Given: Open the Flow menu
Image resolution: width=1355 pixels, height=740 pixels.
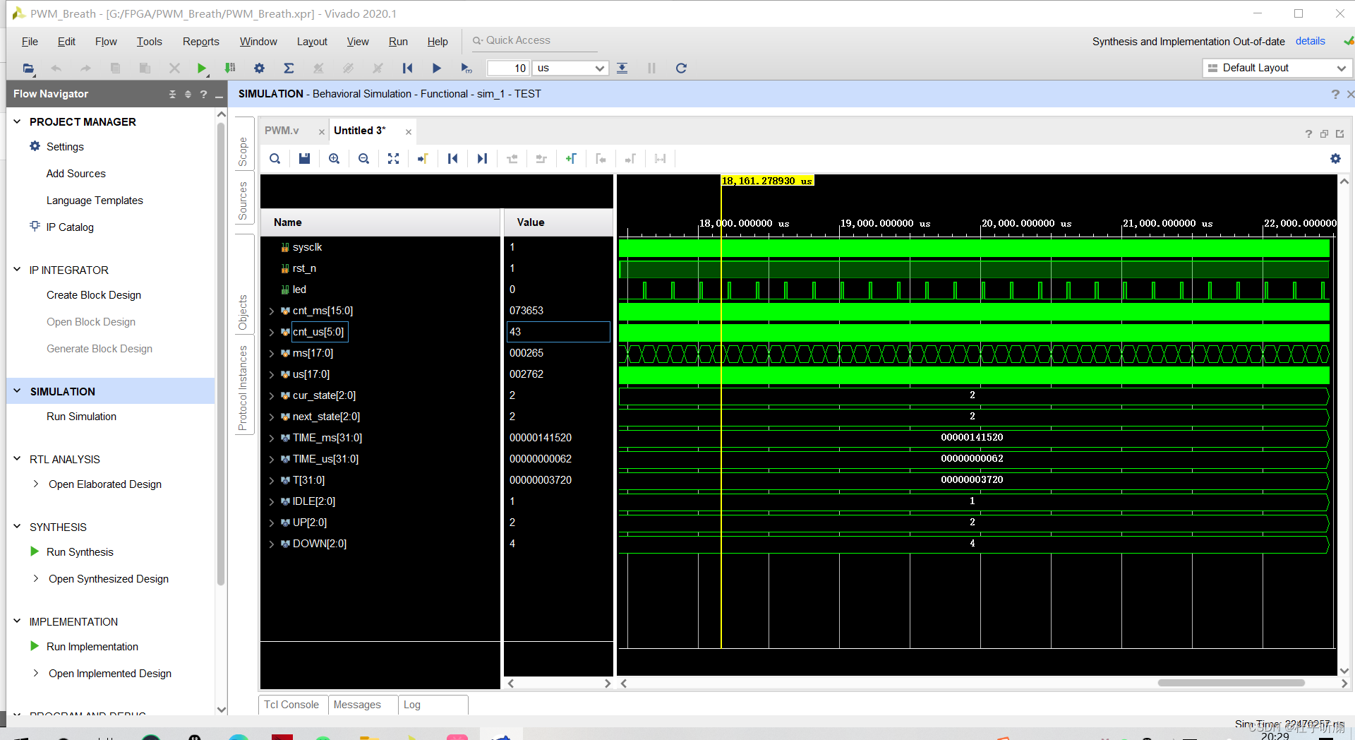Looking at the screenshot, I should point(106,42).
